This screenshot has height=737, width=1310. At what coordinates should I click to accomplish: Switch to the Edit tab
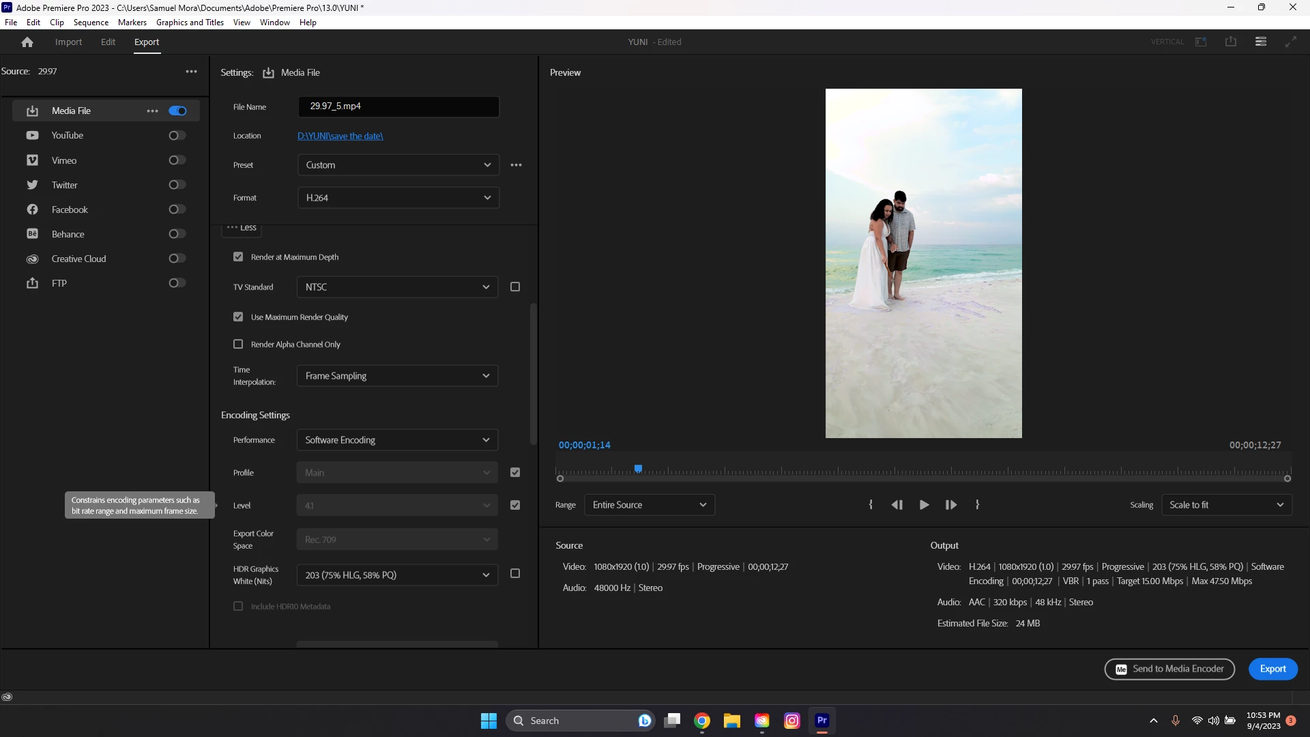pos(108,42)
